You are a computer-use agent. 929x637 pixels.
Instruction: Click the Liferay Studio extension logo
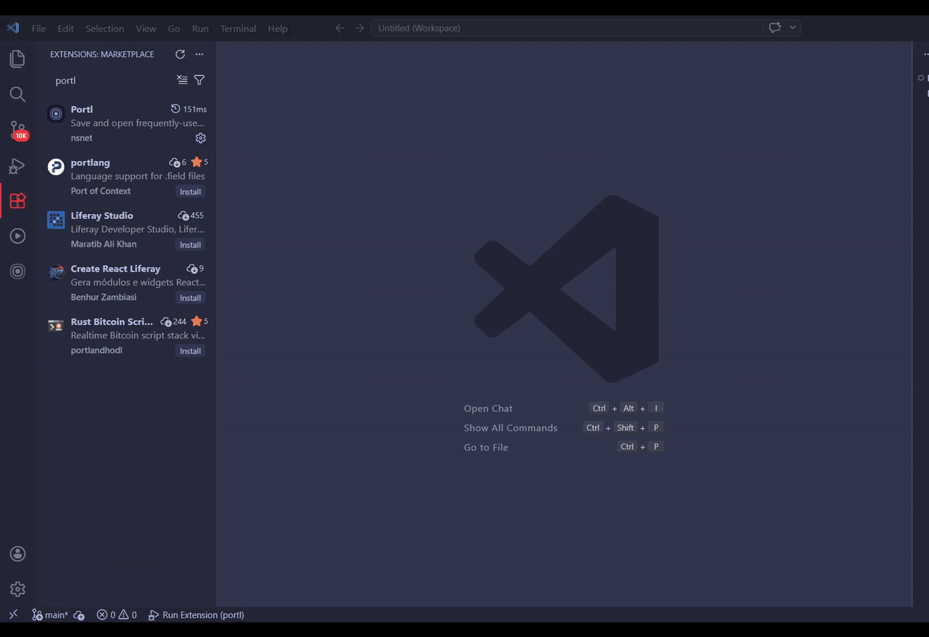[56, 220]
